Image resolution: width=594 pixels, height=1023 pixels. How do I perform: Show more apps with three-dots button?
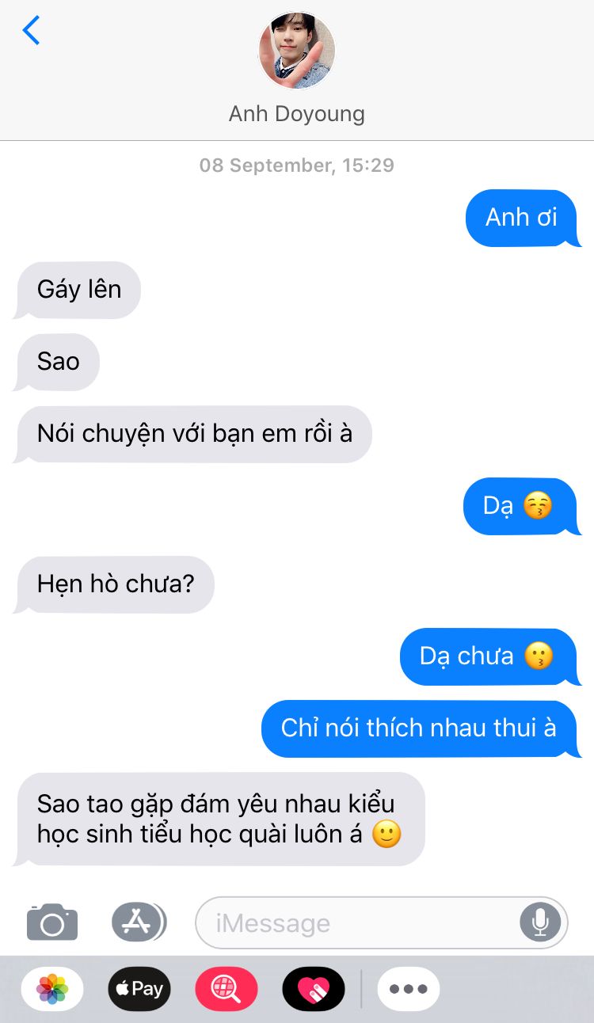(x=409, y=988)
